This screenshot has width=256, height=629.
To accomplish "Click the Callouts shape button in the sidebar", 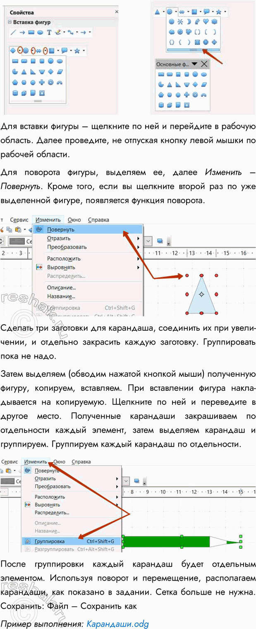I will pos(64,50).
